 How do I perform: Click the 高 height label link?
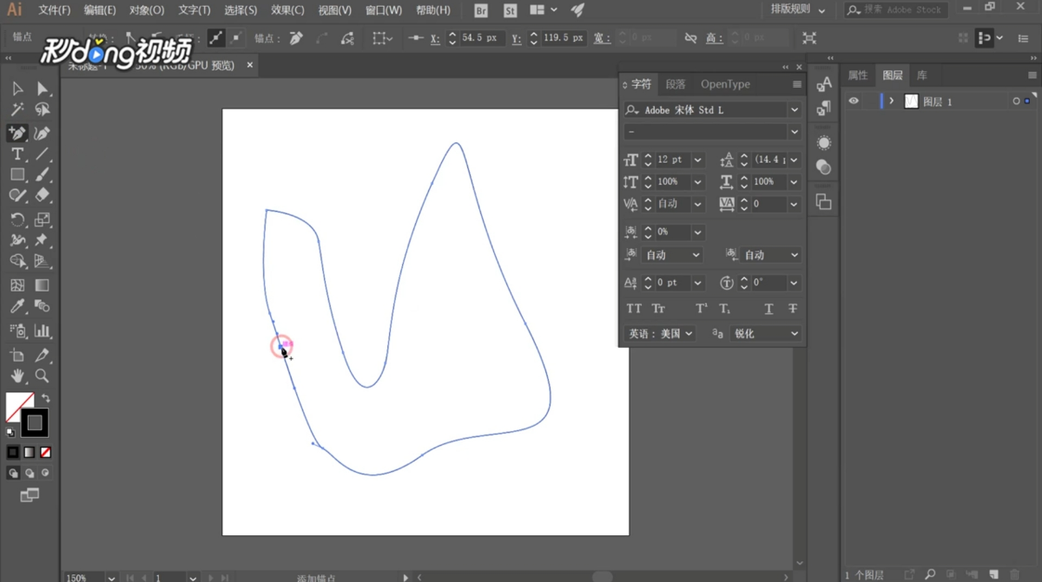coord(715,38)
